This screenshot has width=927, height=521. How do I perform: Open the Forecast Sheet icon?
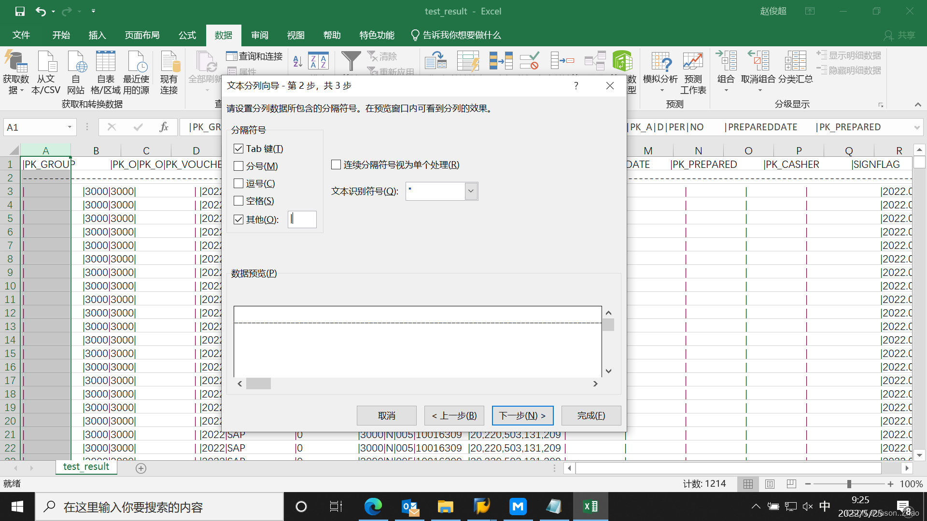click(693, 61)
